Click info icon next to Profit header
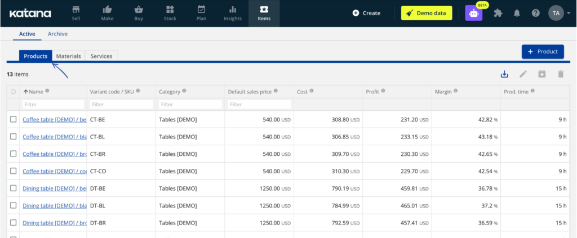 383,91
